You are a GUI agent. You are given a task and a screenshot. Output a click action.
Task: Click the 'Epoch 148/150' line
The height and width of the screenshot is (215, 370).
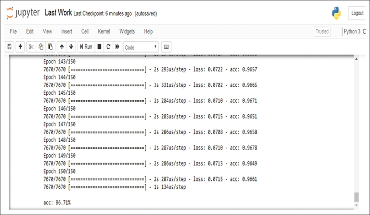tap(59, 140)
